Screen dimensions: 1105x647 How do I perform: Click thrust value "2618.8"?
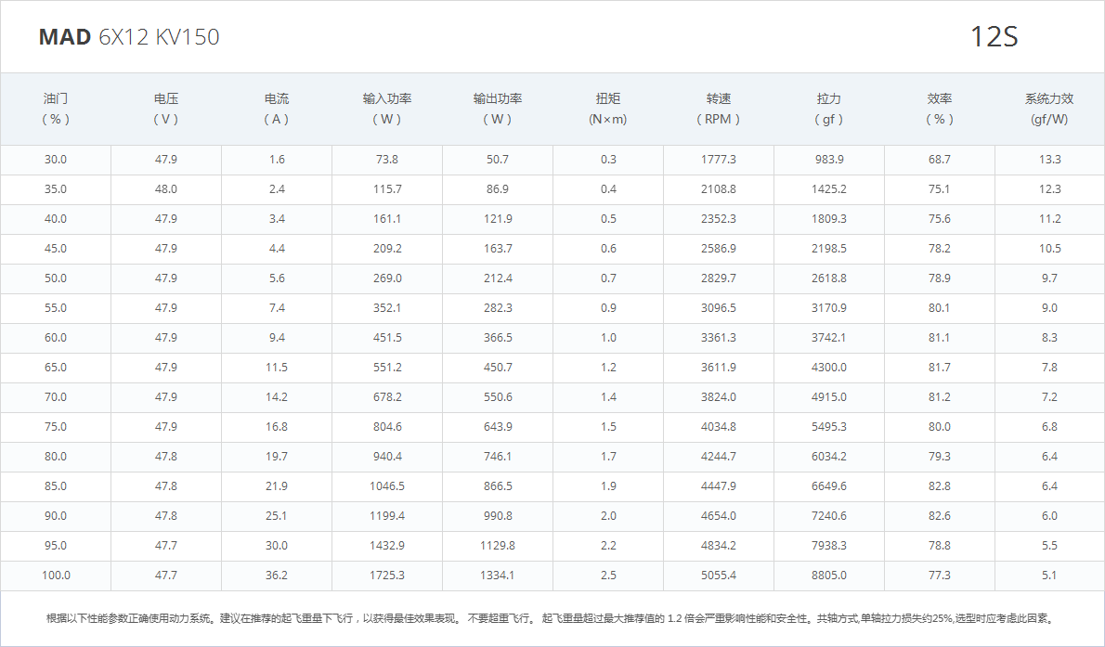click(x=828, y=278)
